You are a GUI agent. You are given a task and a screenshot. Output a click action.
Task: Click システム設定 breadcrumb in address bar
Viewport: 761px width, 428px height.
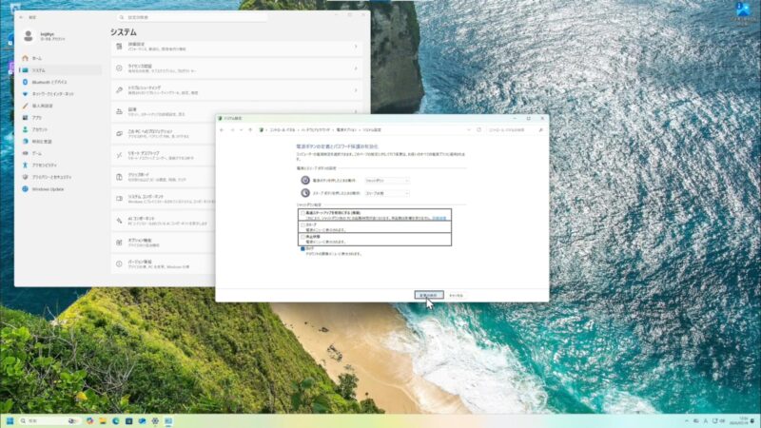(x=372, y=130)
